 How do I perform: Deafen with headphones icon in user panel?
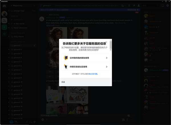tap(31, 122)
